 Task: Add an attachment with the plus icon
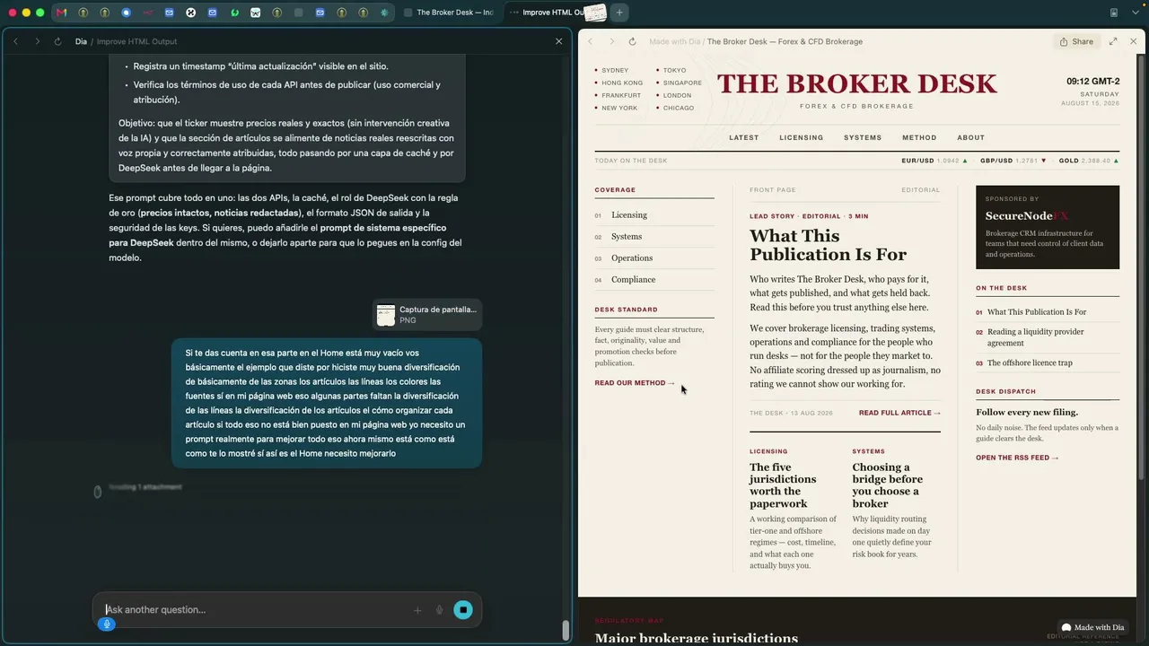pos(417,610)
